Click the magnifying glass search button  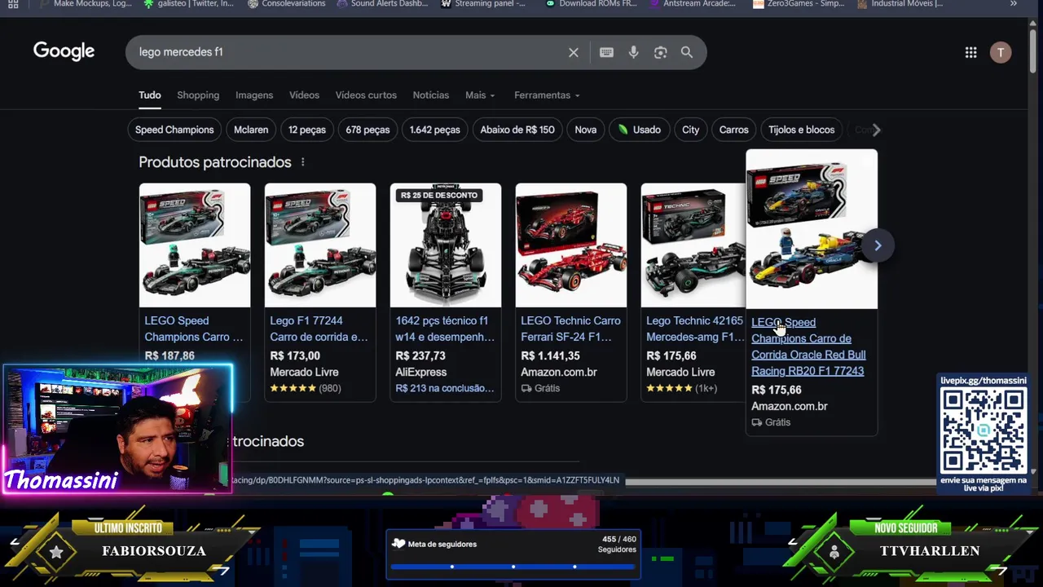[x=687, y=52]
